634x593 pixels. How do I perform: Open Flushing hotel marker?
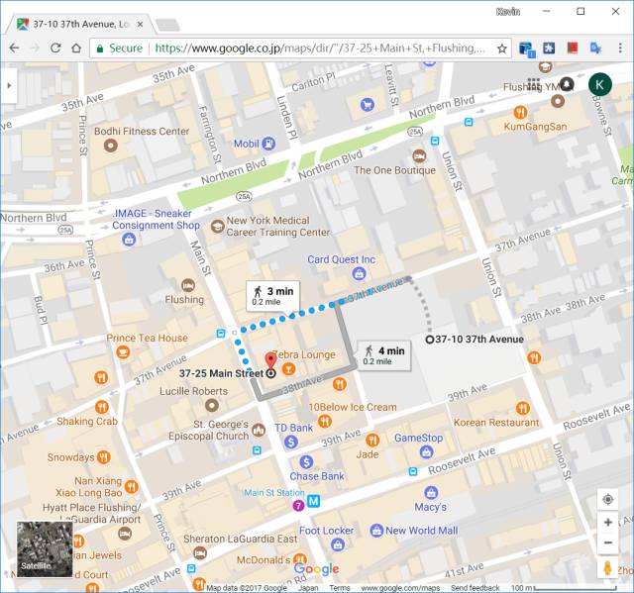187,285
